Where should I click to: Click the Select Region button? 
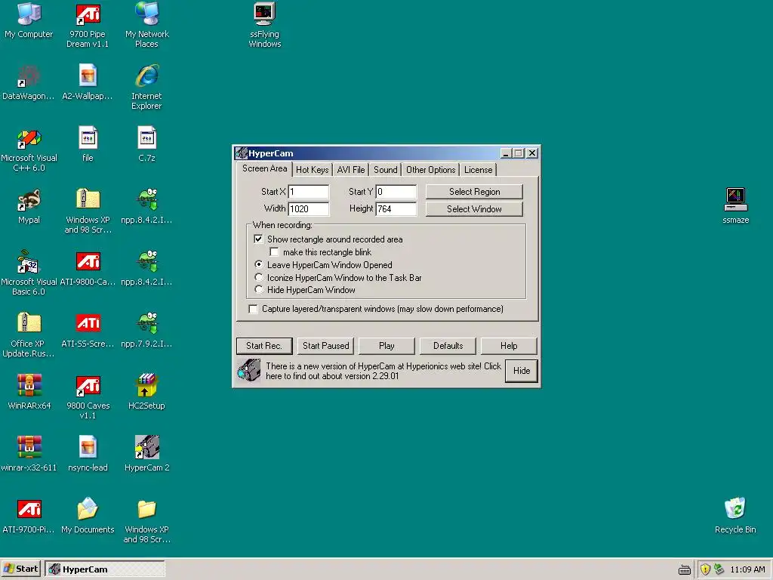coord(474,192)
